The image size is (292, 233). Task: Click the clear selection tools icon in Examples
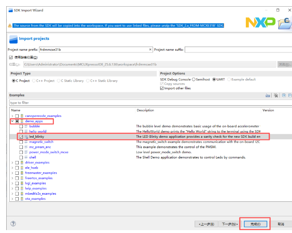click(276, 95)
